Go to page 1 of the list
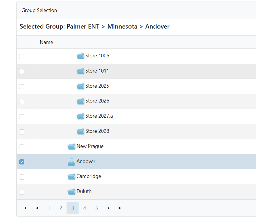The height and width of the screenshot is (221, 256). tap(49, 208)
